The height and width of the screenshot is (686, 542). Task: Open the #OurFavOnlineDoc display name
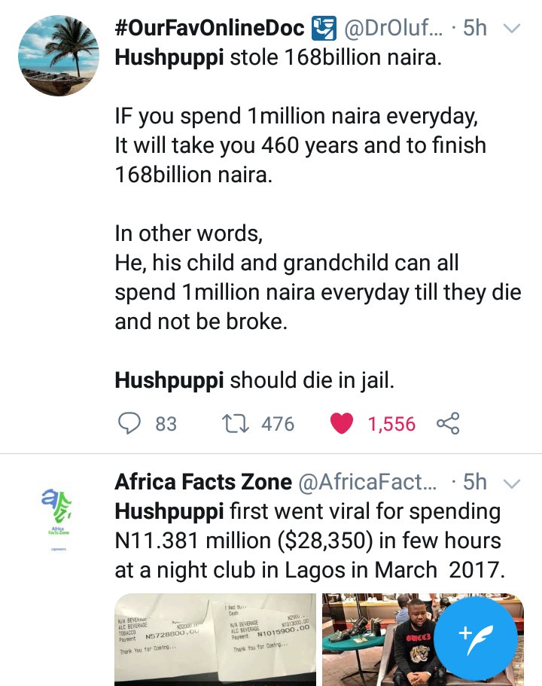[210, 29]
